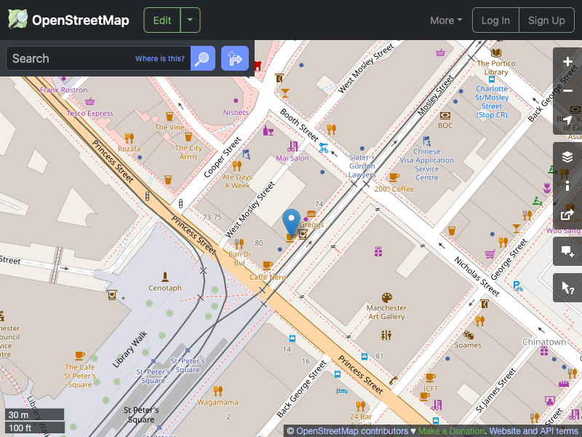
Task: Open the More menu
Action: [445, 20]
